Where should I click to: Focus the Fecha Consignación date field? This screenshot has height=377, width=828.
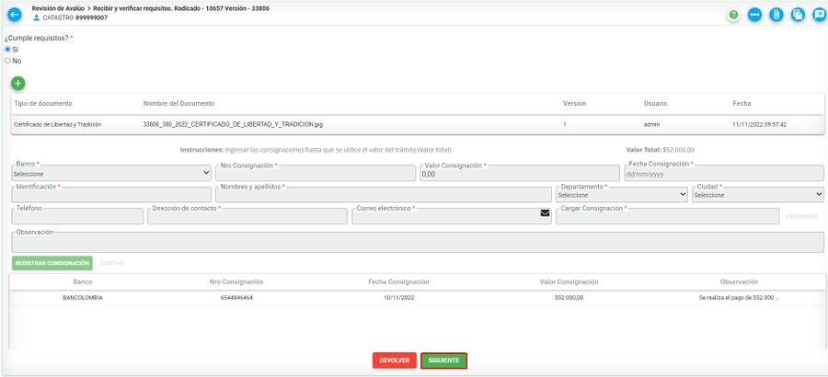[x=722, y=173]
